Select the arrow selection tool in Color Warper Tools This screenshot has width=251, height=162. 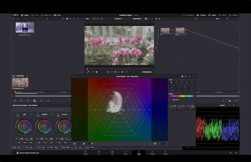[171, 82]
